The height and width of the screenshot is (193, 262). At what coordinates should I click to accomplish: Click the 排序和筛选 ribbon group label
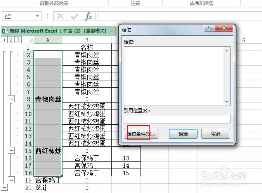point(201,3)
